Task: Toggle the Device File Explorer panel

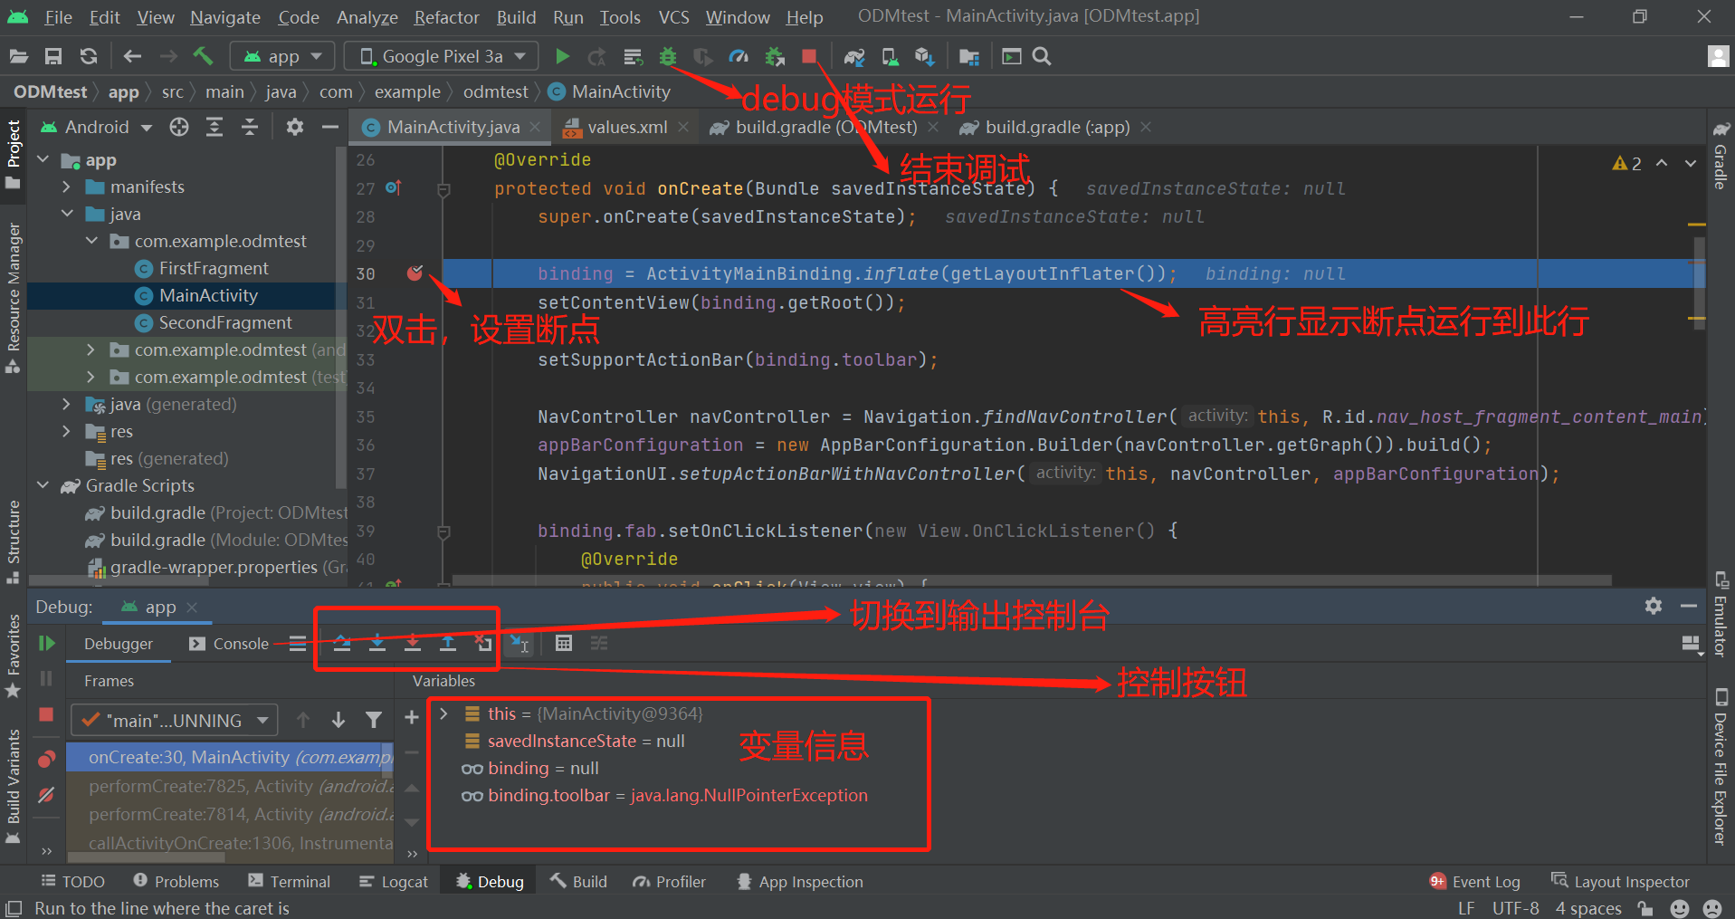Action: point(1721,768)
